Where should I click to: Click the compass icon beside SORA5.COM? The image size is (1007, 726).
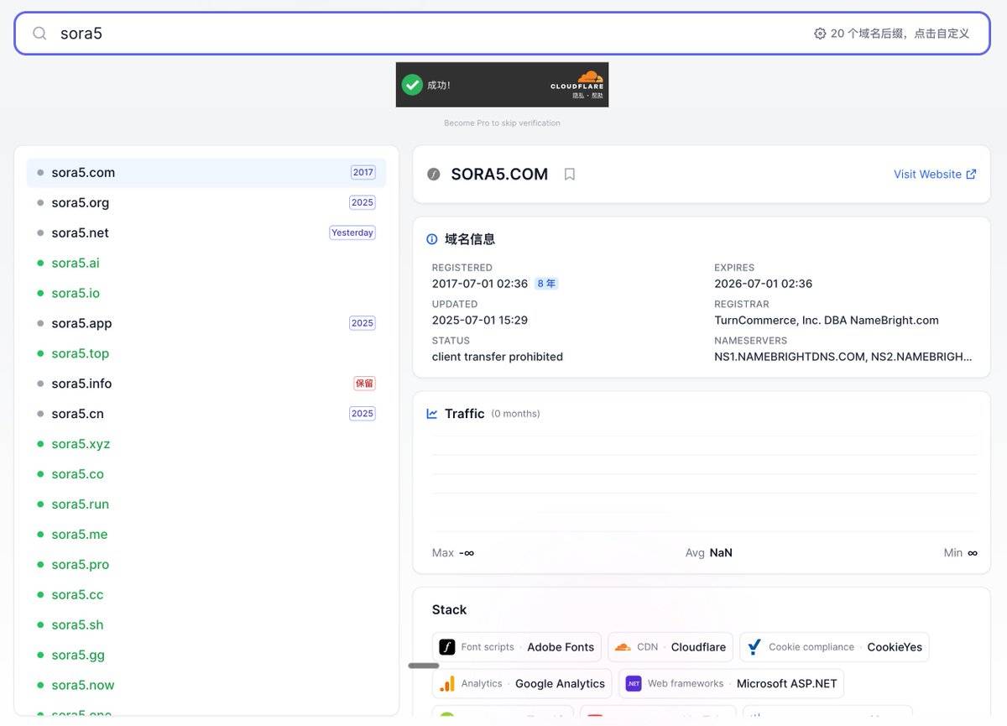[x=434, y=175]
